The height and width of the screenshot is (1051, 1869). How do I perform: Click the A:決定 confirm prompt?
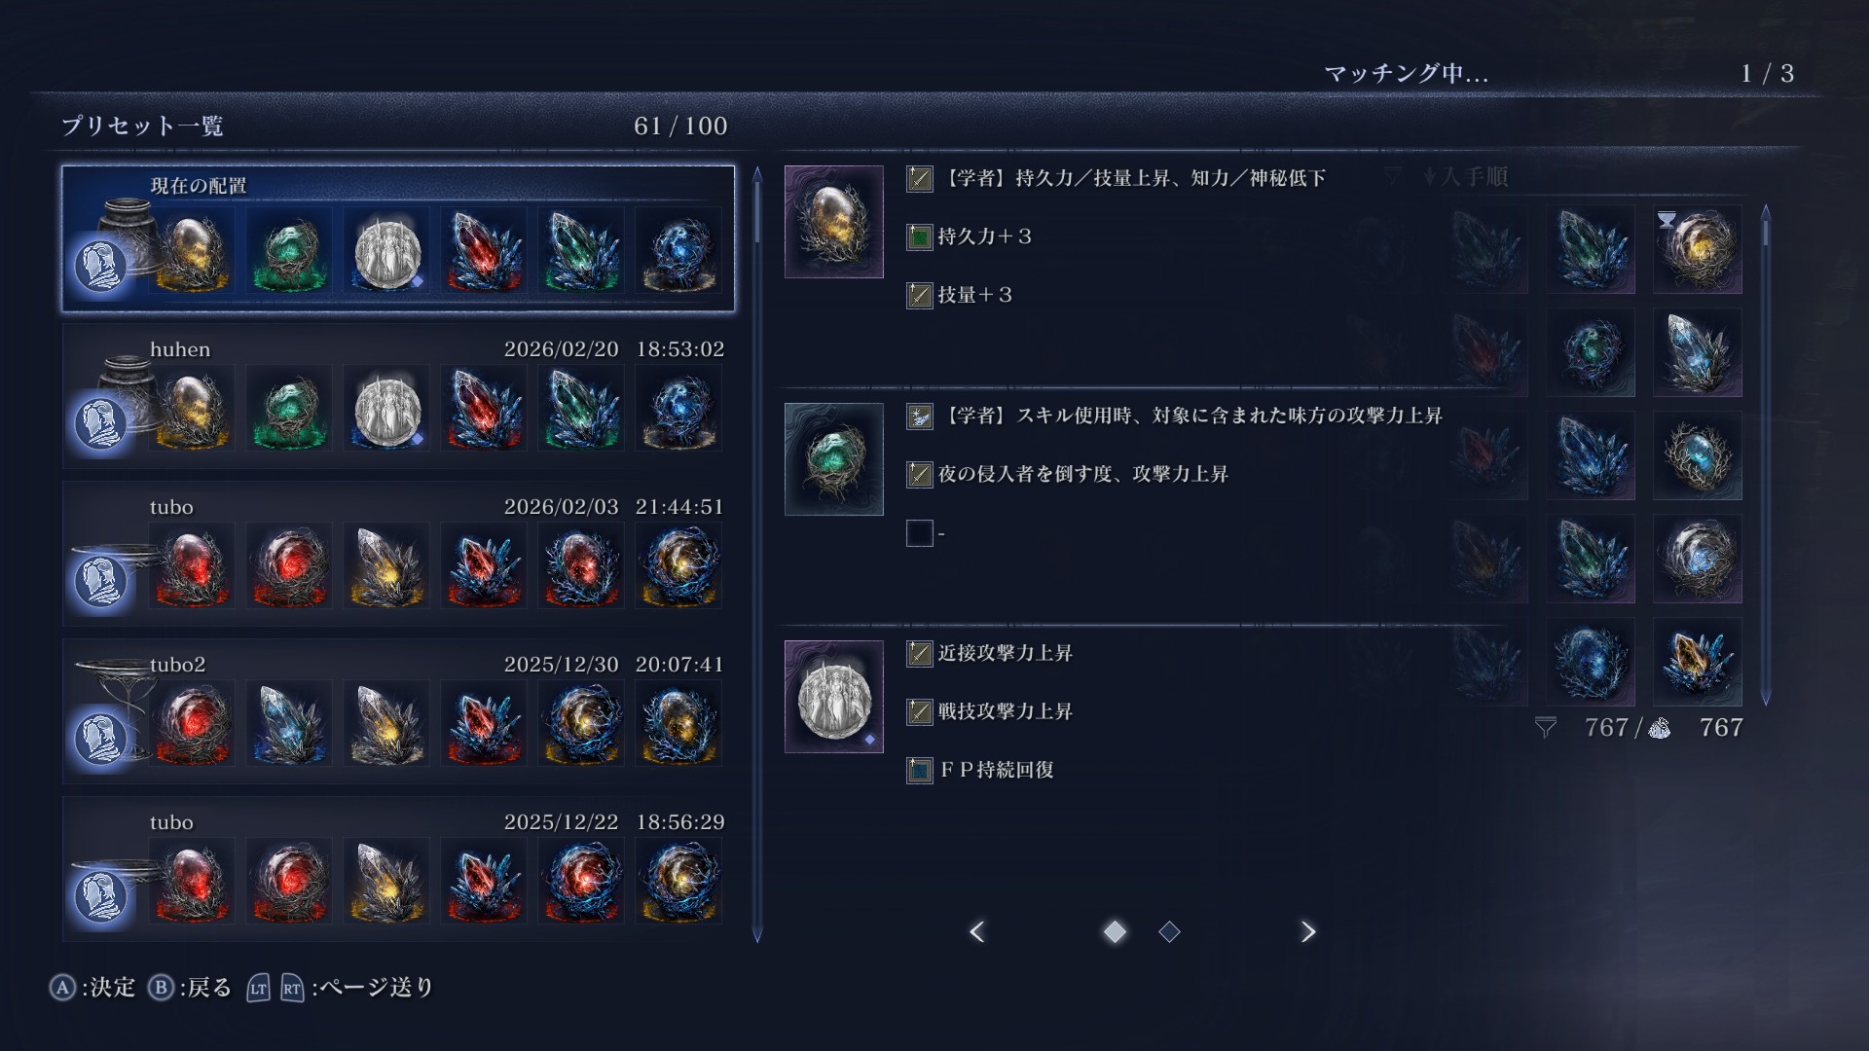point(92,988)
